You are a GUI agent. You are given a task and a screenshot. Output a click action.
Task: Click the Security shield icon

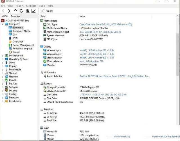[x=6, y=91]
